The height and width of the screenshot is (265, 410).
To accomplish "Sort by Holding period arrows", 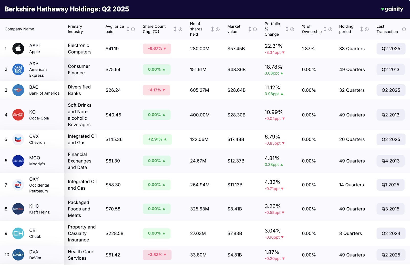I will (x=362, y=29).
